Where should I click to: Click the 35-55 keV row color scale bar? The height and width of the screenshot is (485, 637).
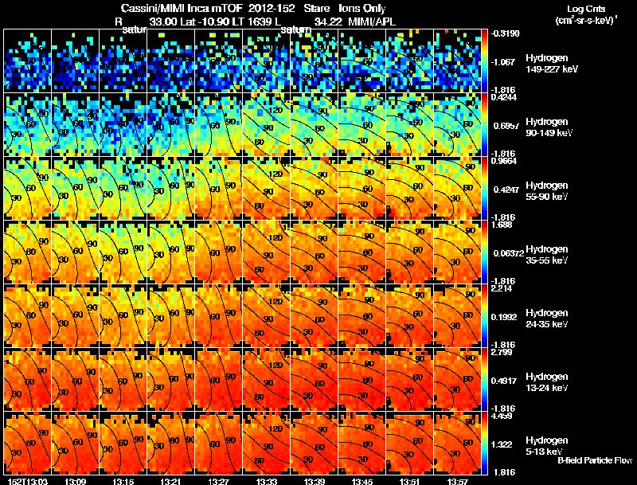(484, 252)
